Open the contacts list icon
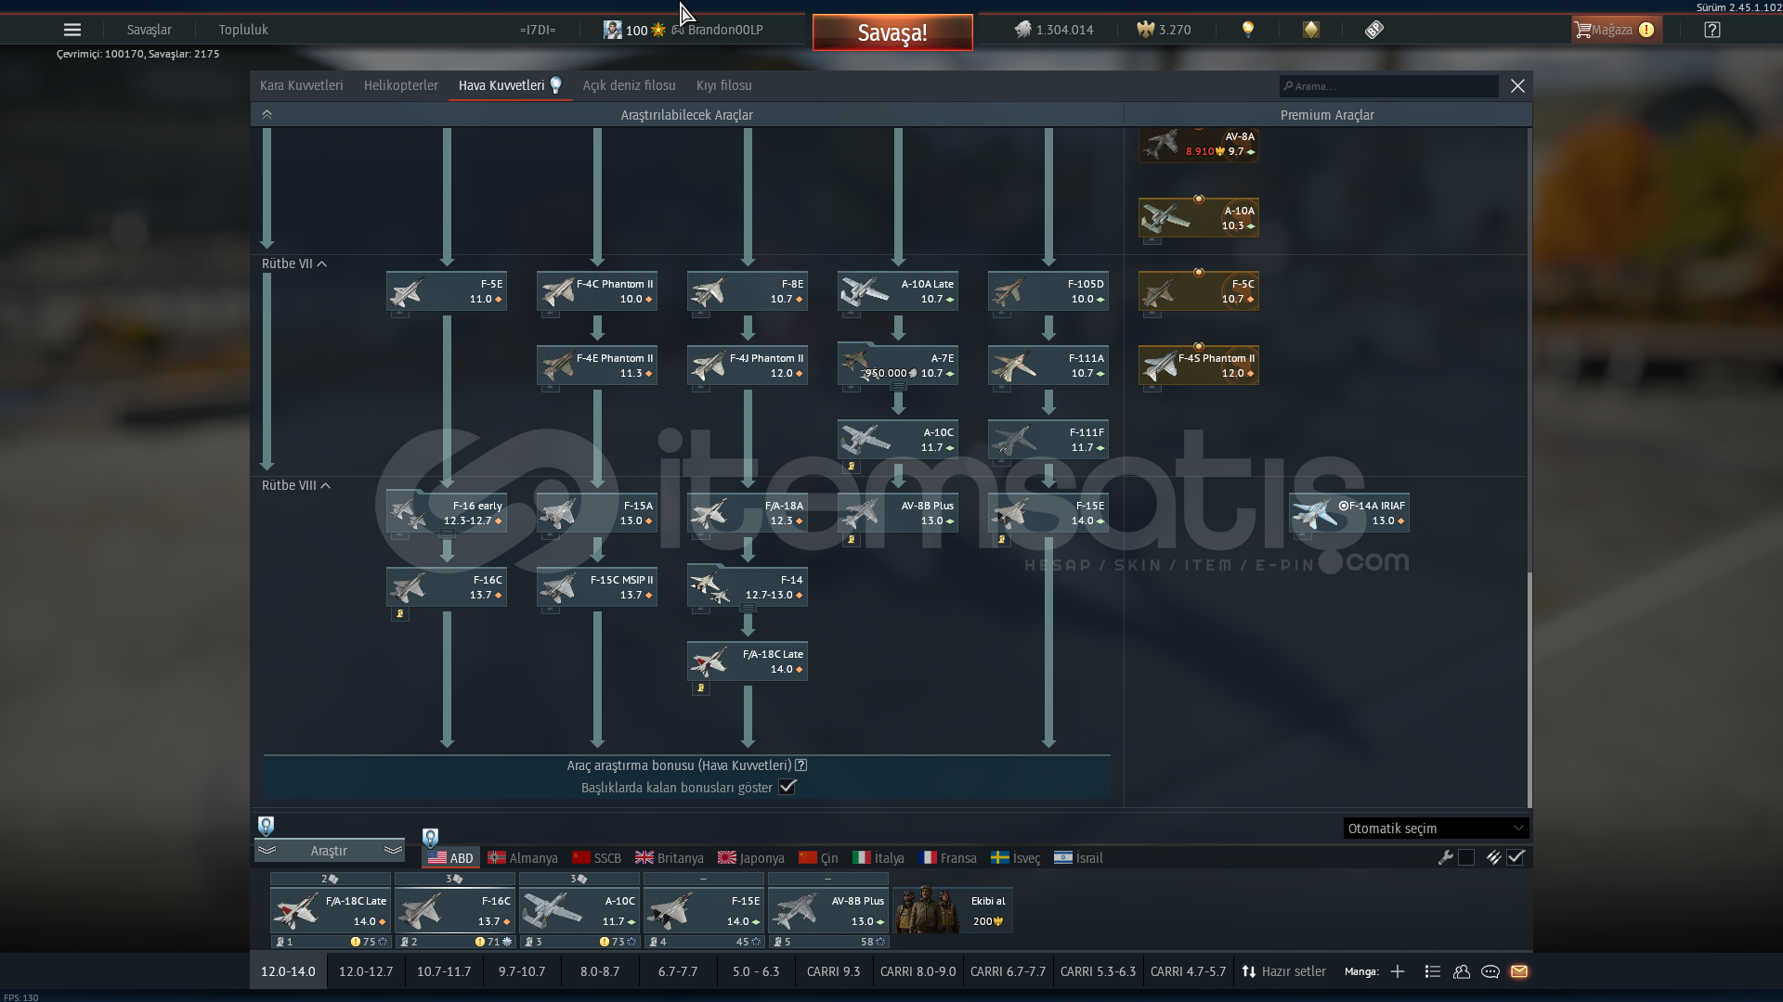The image size is (1783, 1002). click(1432, 971)
